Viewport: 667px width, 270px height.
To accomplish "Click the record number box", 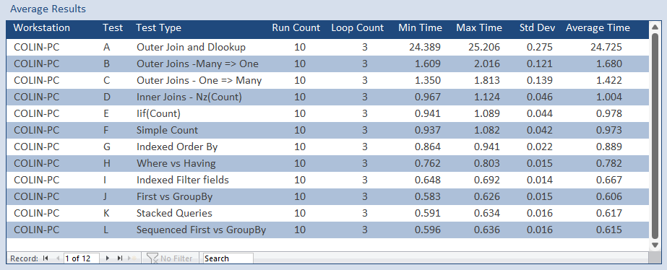I will pos(81,258).
